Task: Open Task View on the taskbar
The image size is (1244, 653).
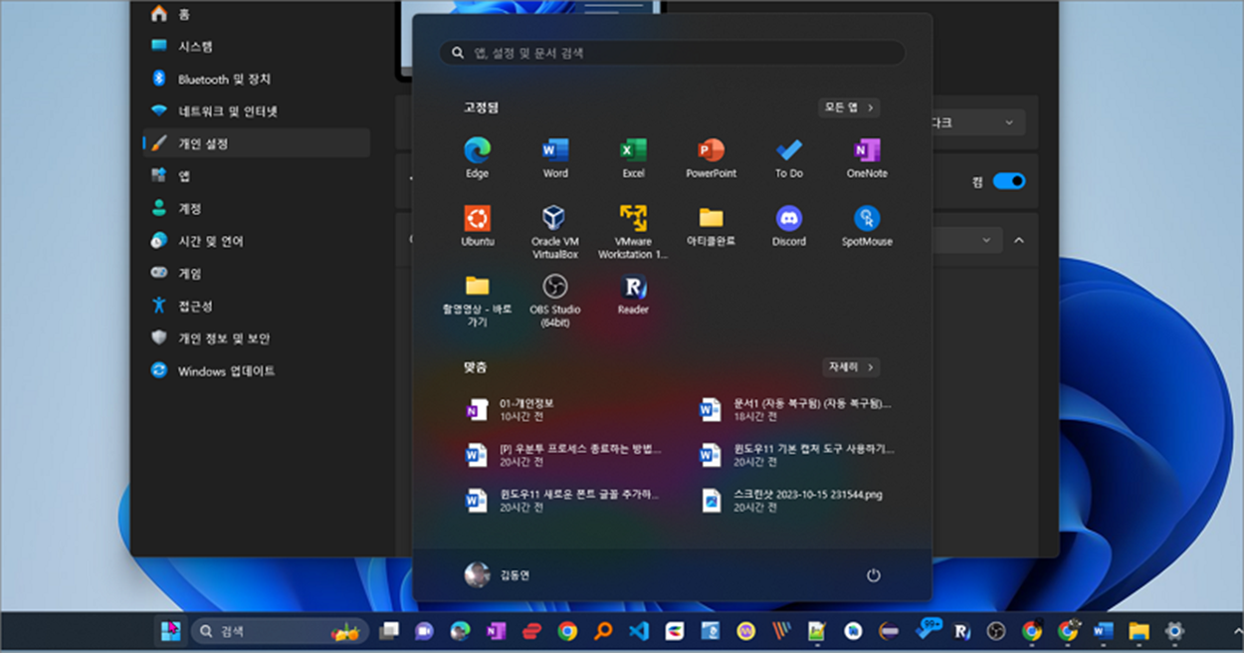Action: [389, 631]
